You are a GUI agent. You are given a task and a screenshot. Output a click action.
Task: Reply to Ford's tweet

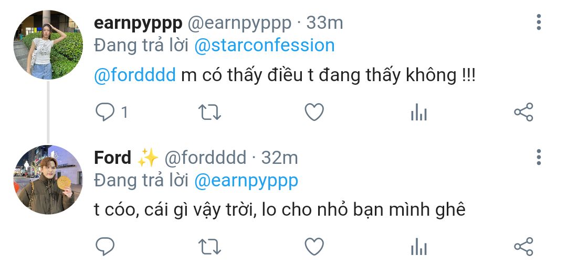(x=105, y=247)
